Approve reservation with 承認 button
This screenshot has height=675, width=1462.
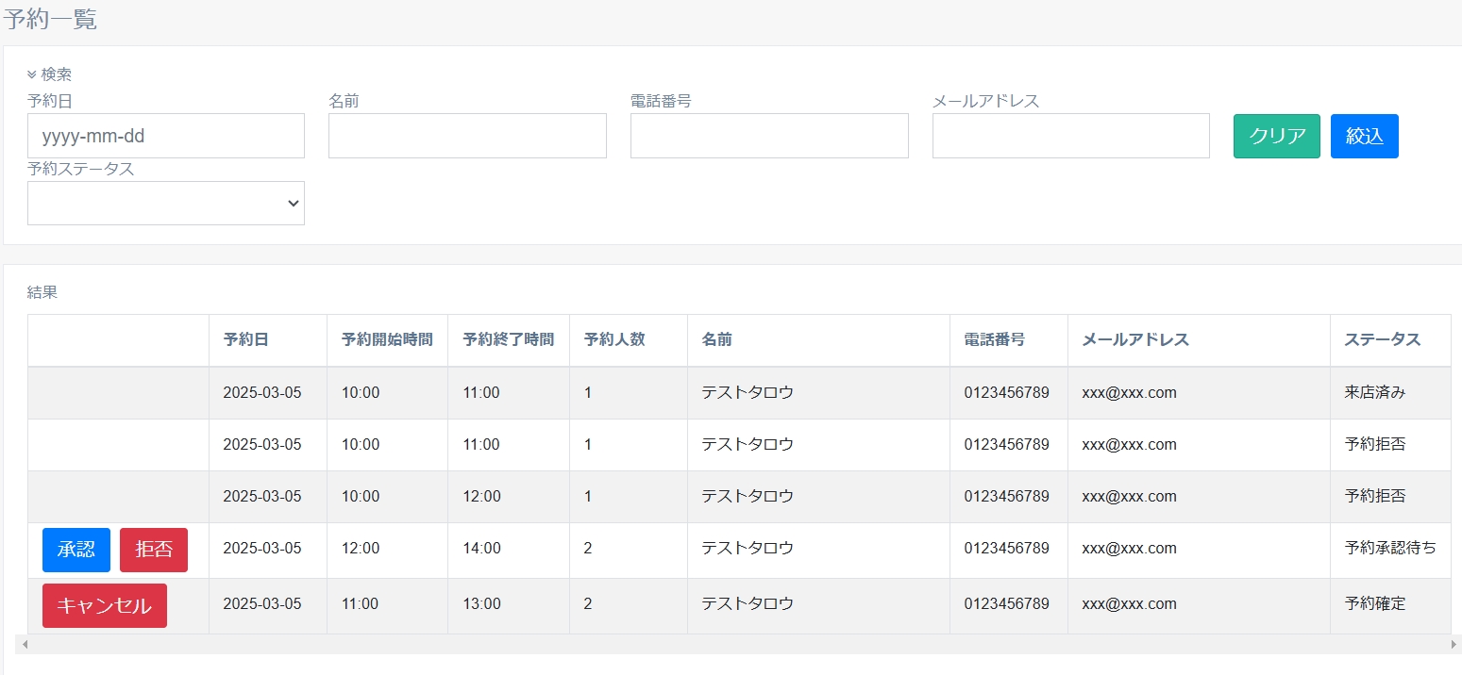click(76, 550)
